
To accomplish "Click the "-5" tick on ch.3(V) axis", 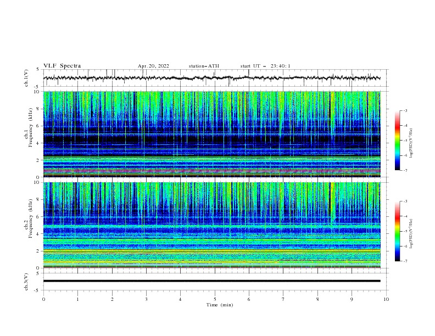I will pos(37,290).
